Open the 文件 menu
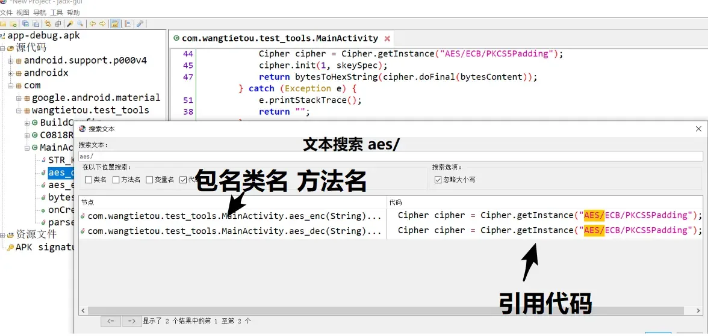 [x=6, y=13]
